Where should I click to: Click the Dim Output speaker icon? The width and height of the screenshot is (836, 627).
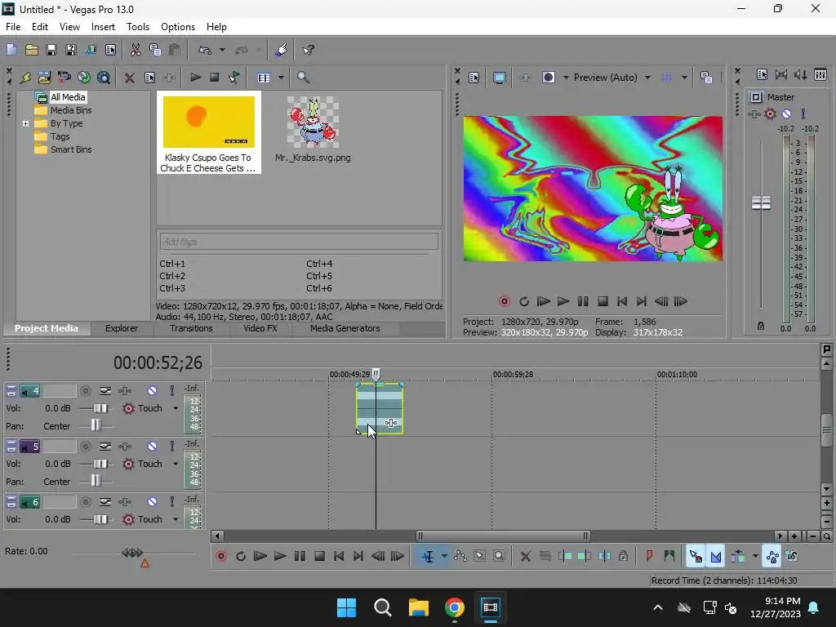point(800,74)
